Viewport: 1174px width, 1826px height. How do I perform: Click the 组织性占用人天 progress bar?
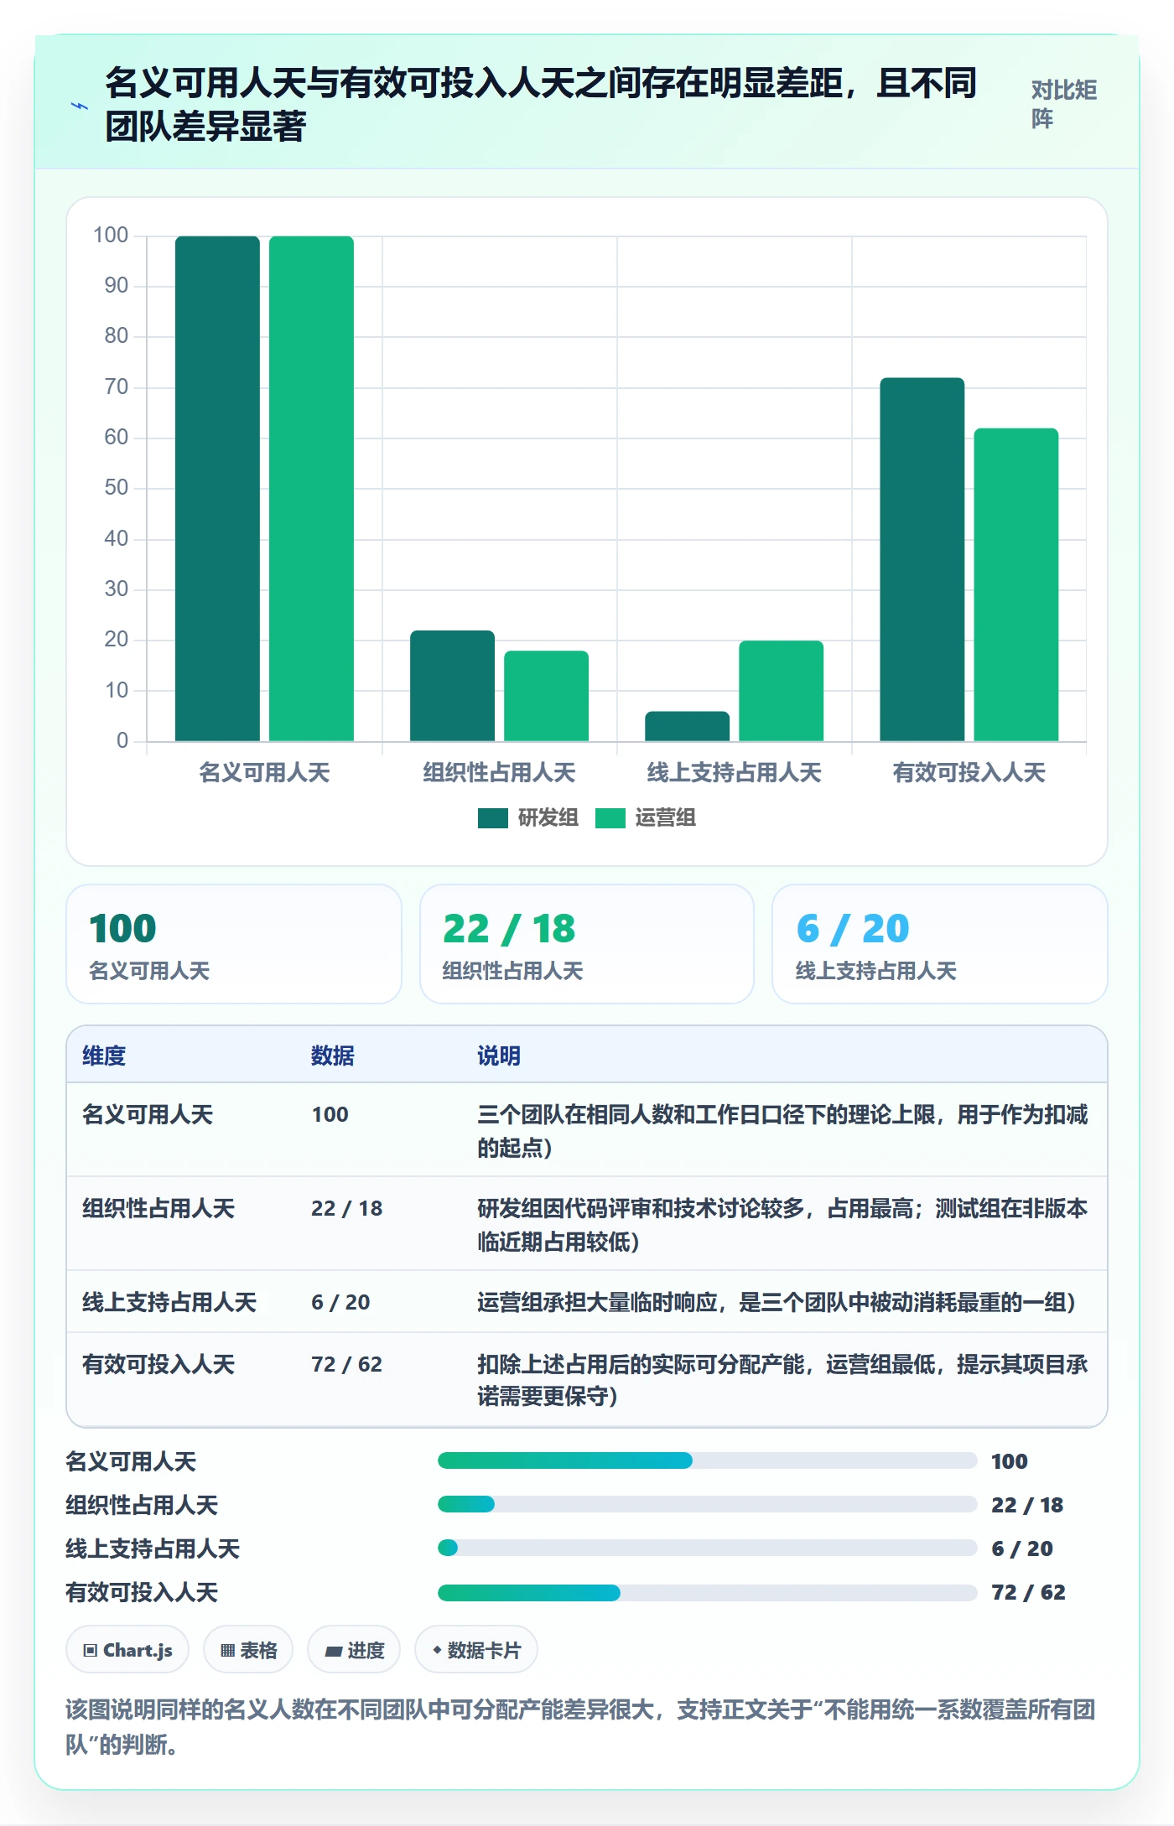coord(707,1504)
